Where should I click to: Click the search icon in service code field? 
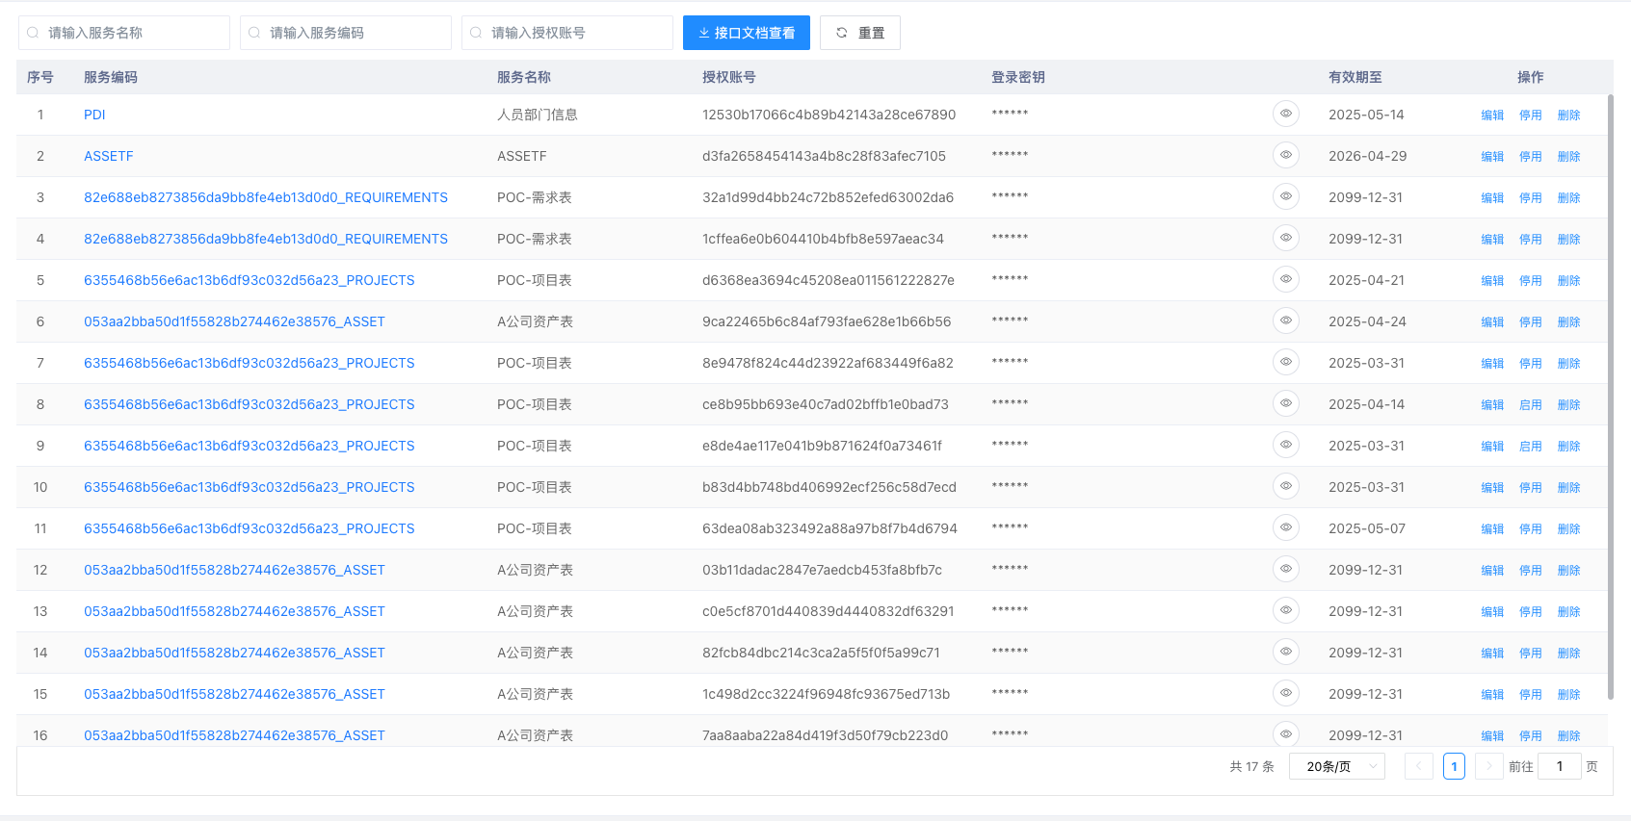coord(254,33)
